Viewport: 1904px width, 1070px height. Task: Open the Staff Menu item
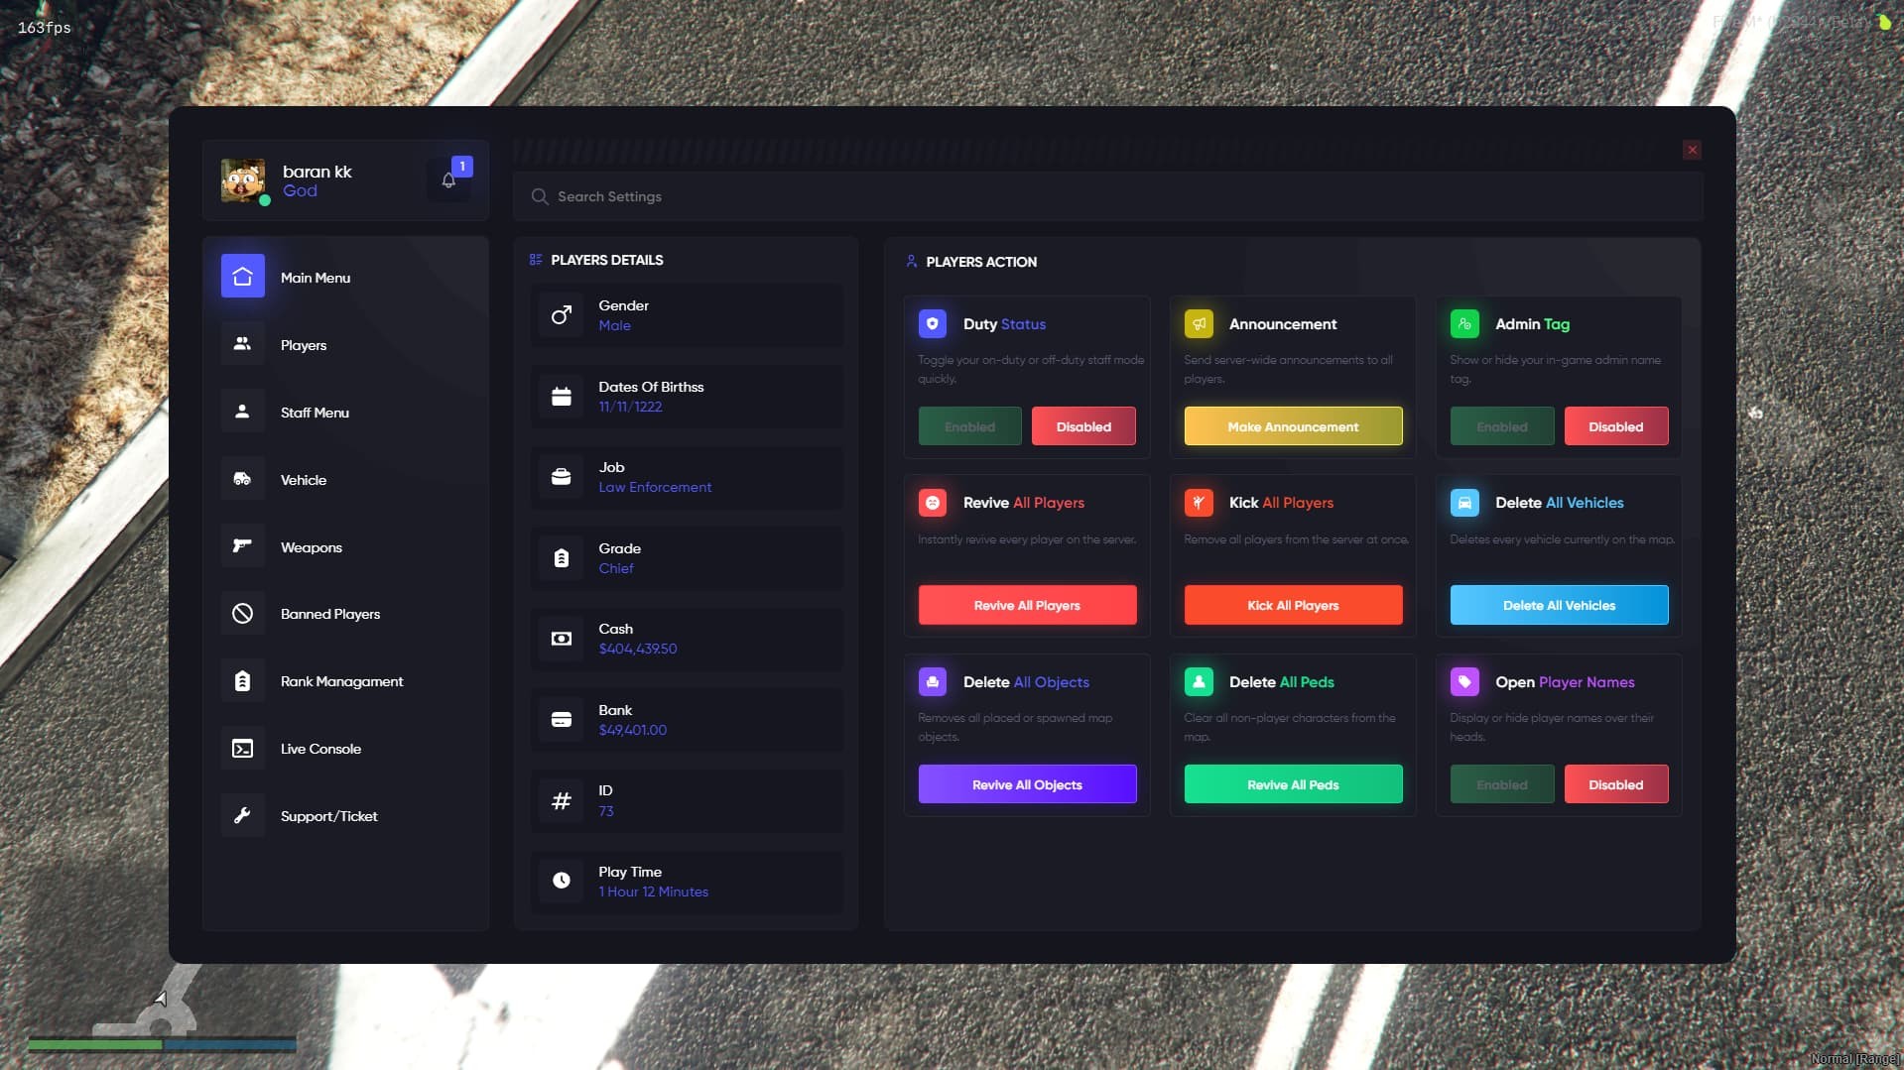click(315, 413)
